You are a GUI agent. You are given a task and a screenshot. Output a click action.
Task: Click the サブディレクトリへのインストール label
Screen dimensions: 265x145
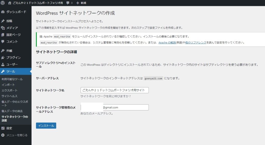pyautogui.click(x=56, y=64)
